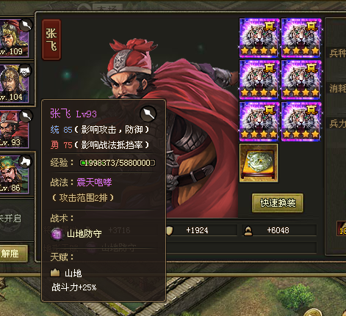Select the Lv. 104 general portrait
Viewport: 346px width, 316px height.
point(14,84)
